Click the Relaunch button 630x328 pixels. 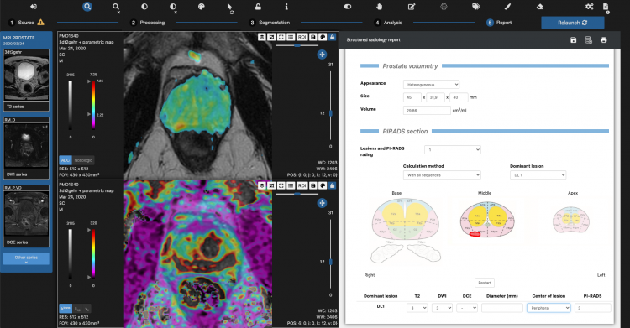coord(573,23)
